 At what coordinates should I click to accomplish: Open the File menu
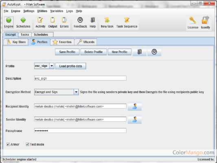[x=6, y=11]
